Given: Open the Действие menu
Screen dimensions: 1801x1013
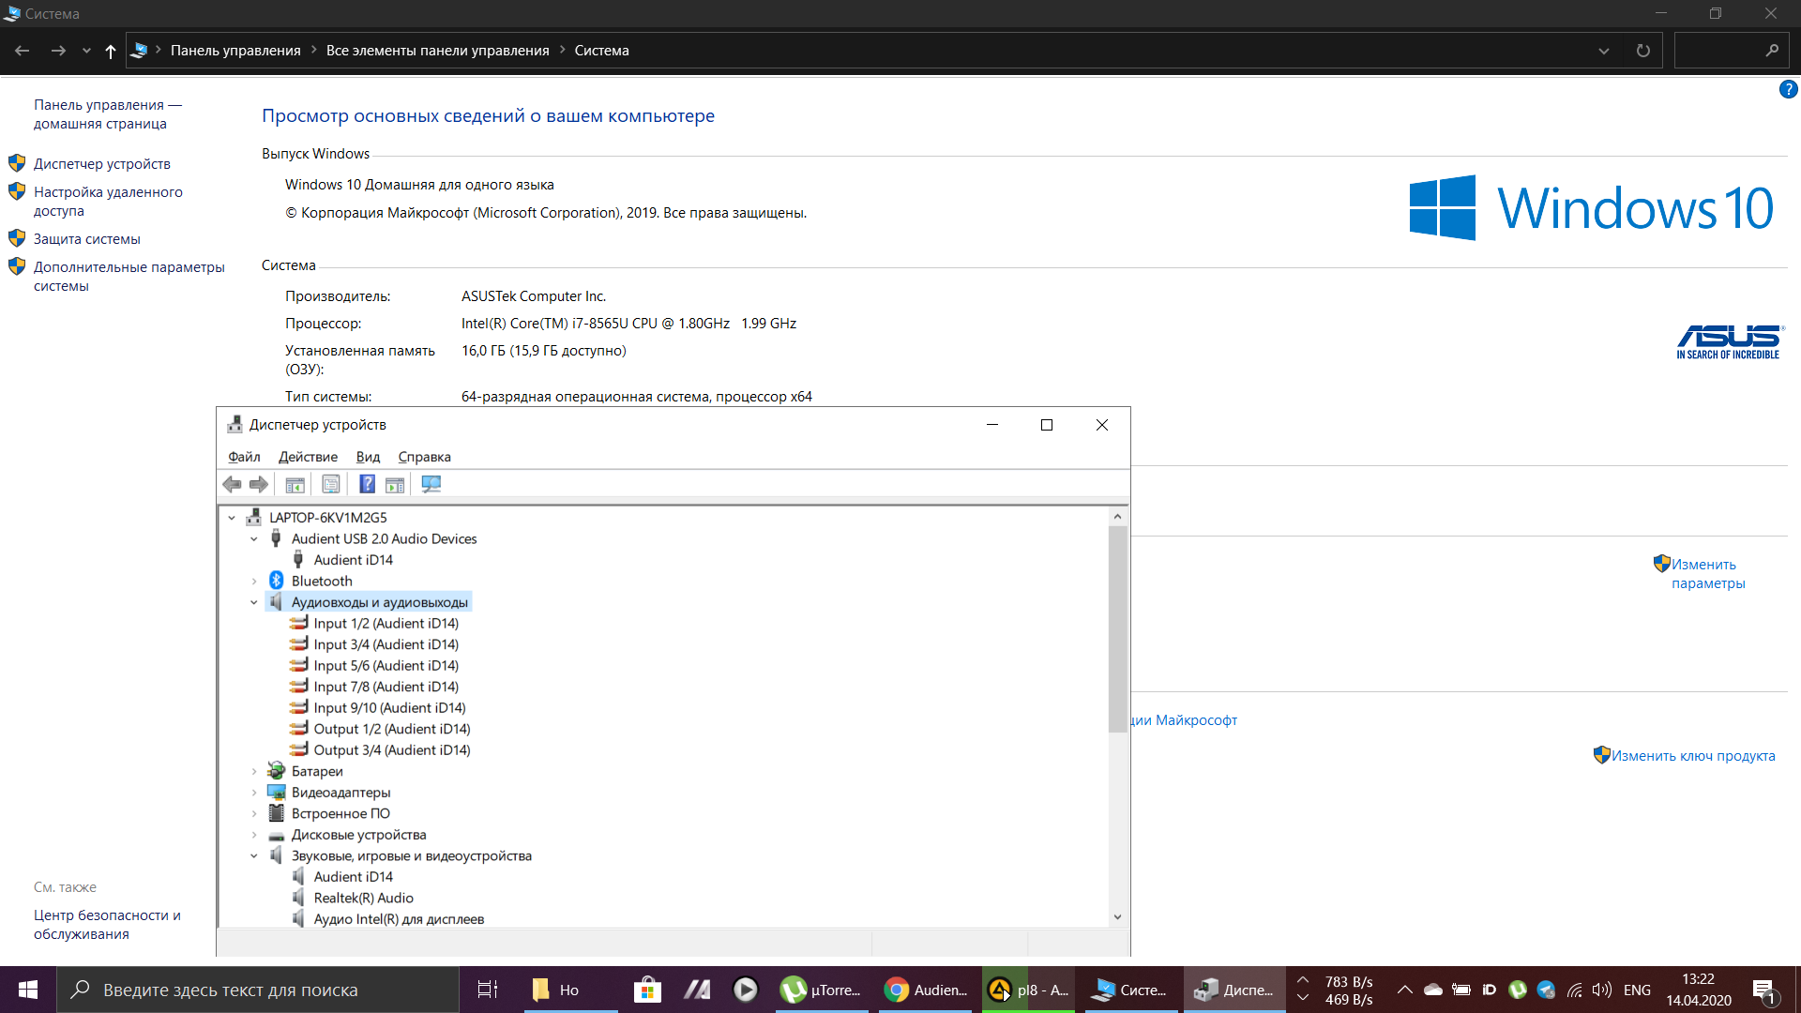Looking at the screenshot, I should [308, 457].
